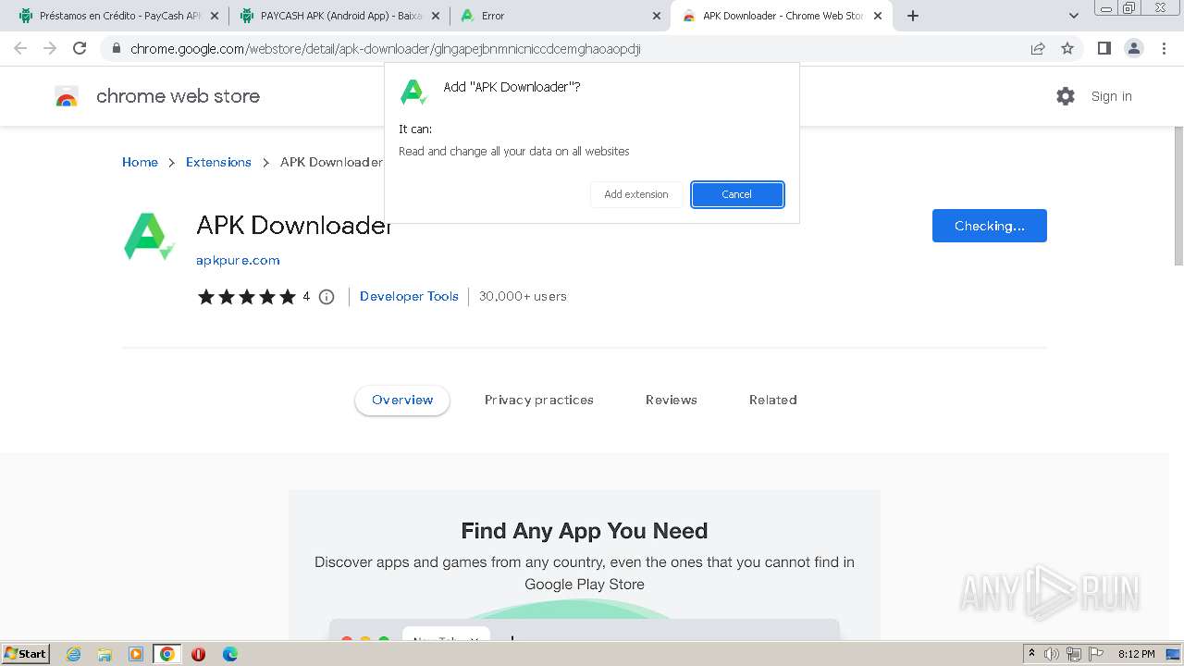Share this page icon
Image resolution: width=1184 pixels, height=666 pixels.
1038,49
